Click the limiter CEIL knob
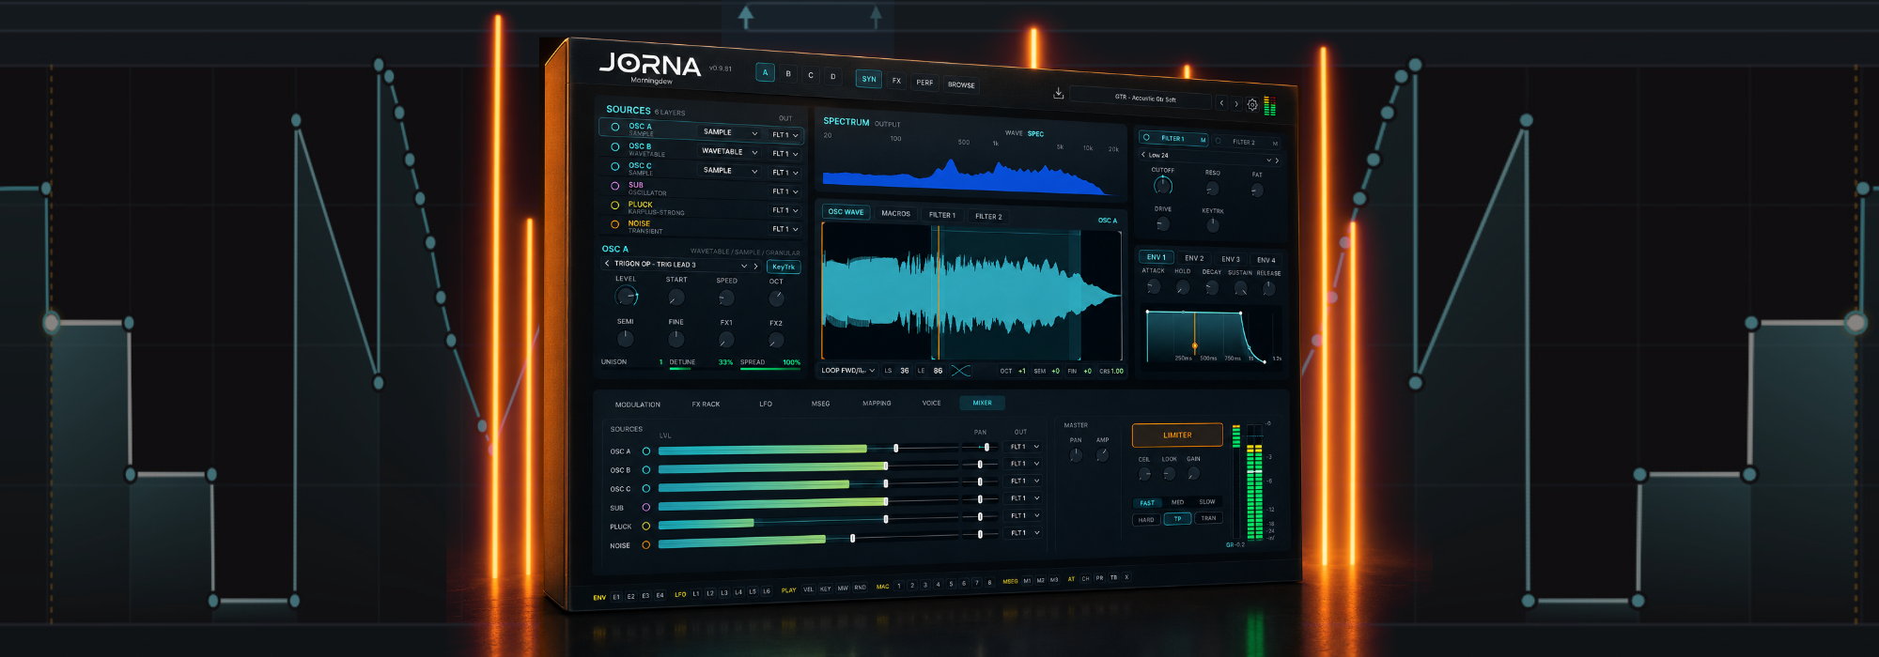Screen dimensions: 1879x657 [1144, 474]
